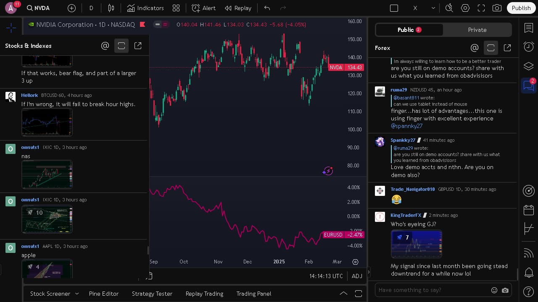Screen dimensions: 538x302
Task: Open Hellork's user profile link
Action: click(29, 95)
